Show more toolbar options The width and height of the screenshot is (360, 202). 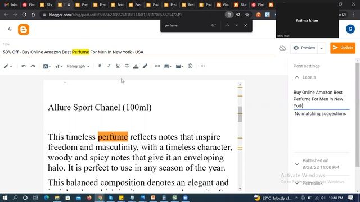[202, 66]
